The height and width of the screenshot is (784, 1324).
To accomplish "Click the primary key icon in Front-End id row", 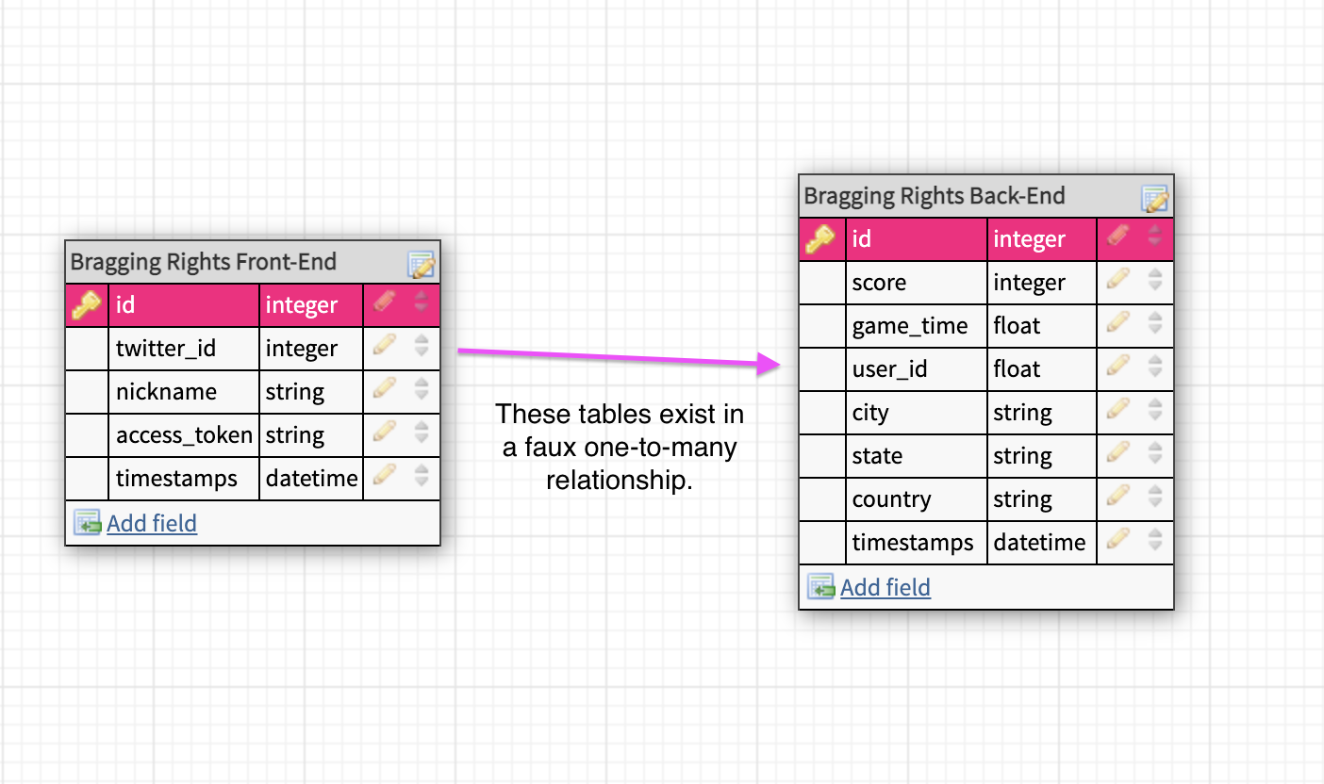I will [86, 305].
